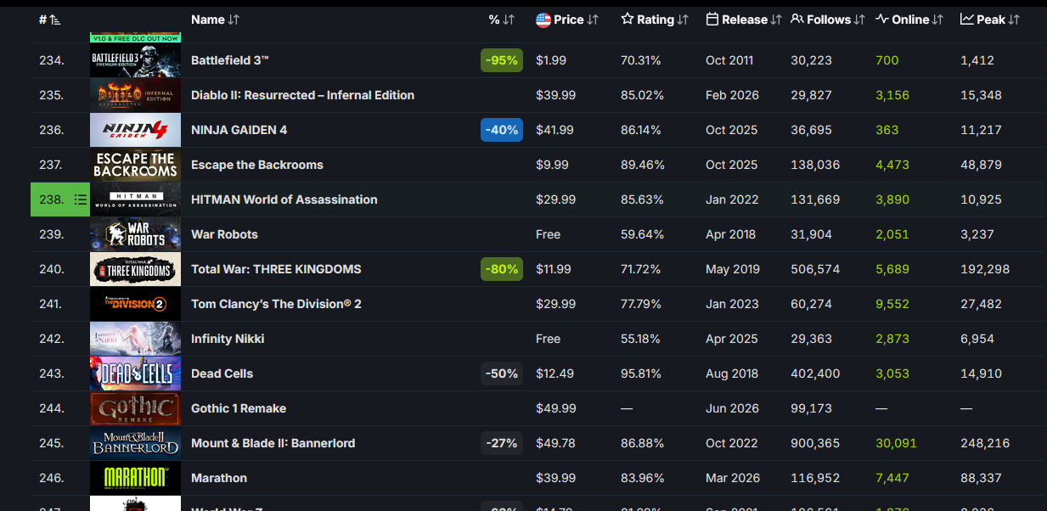Click the star Rating column header
The width and height of the screenshot is (1047, 511).
(655, 20)
